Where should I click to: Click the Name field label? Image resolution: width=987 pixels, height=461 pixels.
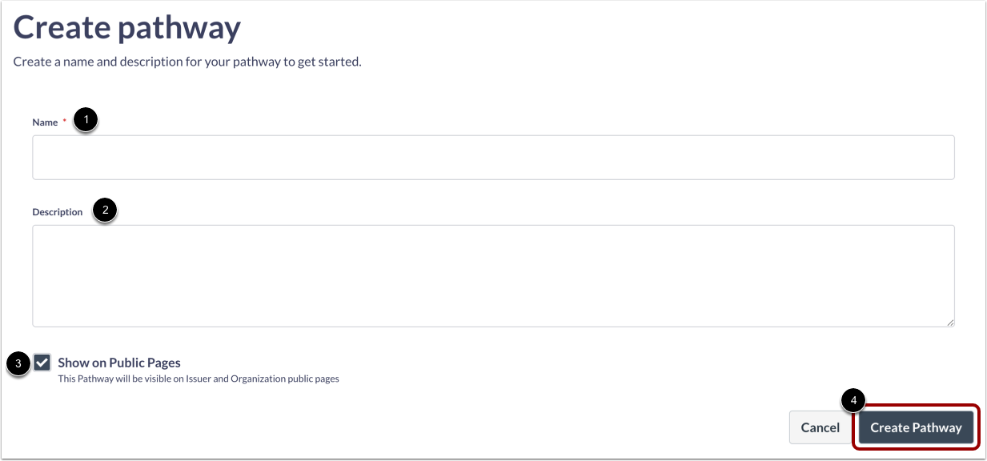click(45, 122)
